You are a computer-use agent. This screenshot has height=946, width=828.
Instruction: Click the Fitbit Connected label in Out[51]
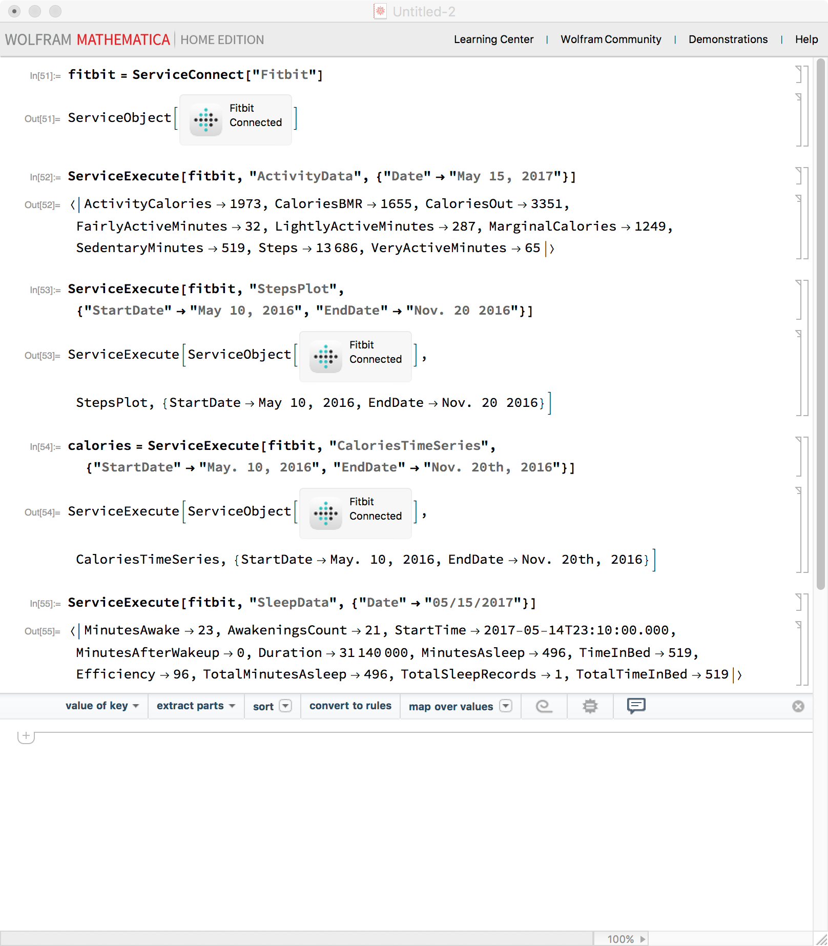(x=255, y=115)
